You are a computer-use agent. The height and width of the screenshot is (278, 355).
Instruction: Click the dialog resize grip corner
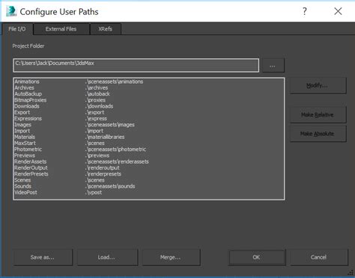pyautogui.click(x=351, y=273)
